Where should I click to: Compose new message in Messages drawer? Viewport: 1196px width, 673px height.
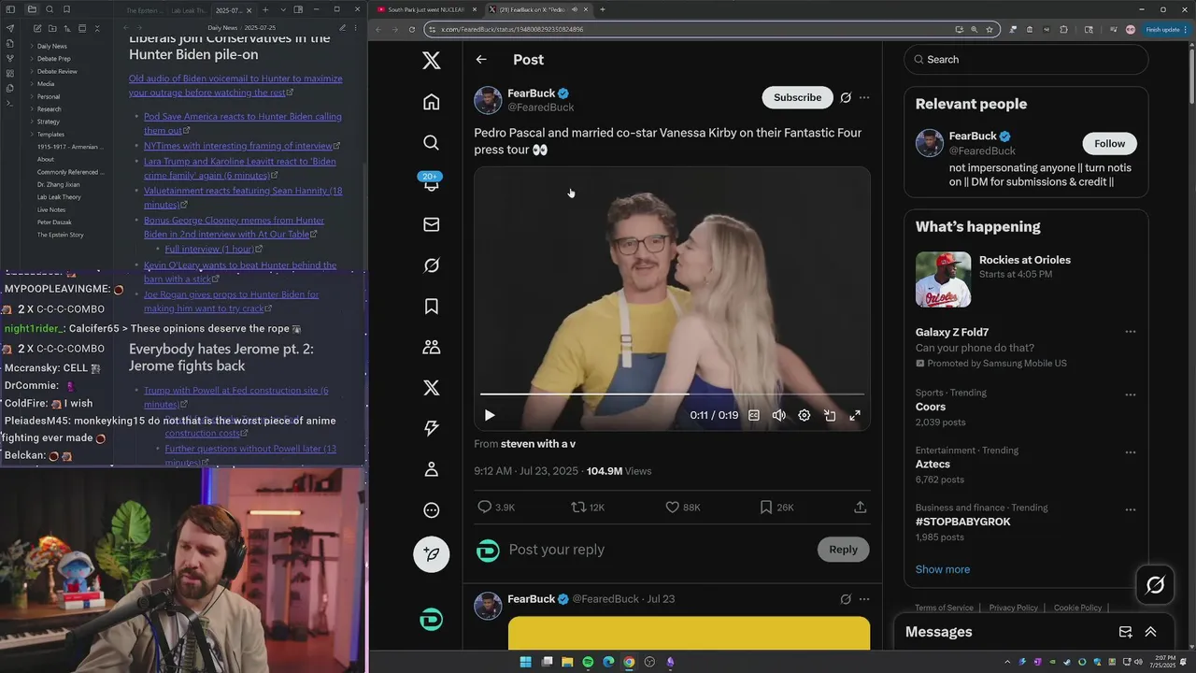(x=1125, y=632)
